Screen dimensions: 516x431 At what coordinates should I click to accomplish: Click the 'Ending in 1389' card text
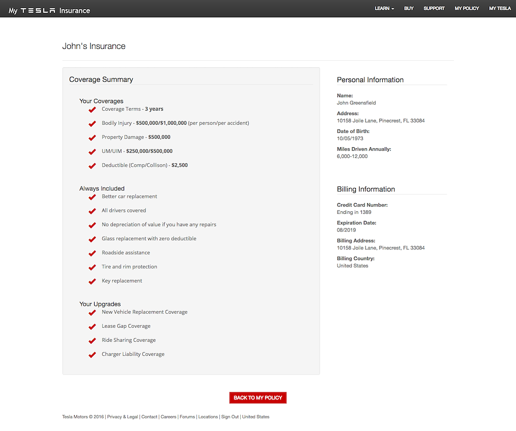point(354,212)
